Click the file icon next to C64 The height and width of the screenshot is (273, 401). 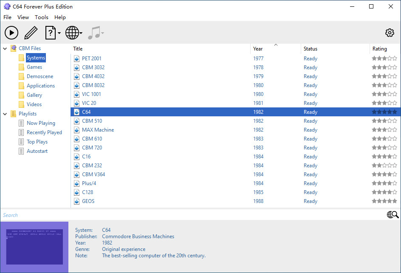pyautogui.click(x=76, y=112)
